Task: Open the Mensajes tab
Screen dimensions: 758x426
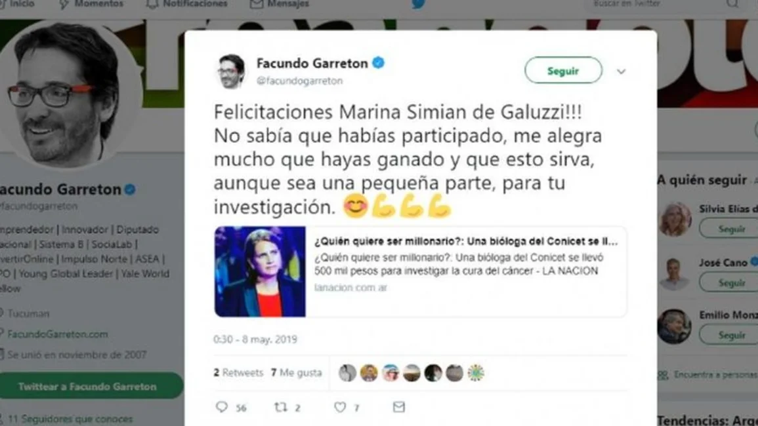Action: click(x=280, y=4)
